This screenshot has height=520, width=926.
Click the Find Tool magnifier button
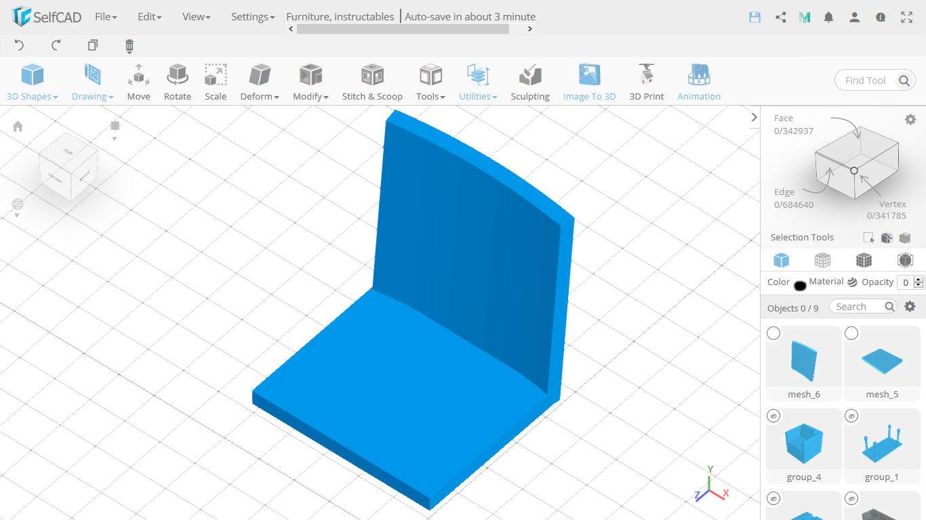click(904, 81)
